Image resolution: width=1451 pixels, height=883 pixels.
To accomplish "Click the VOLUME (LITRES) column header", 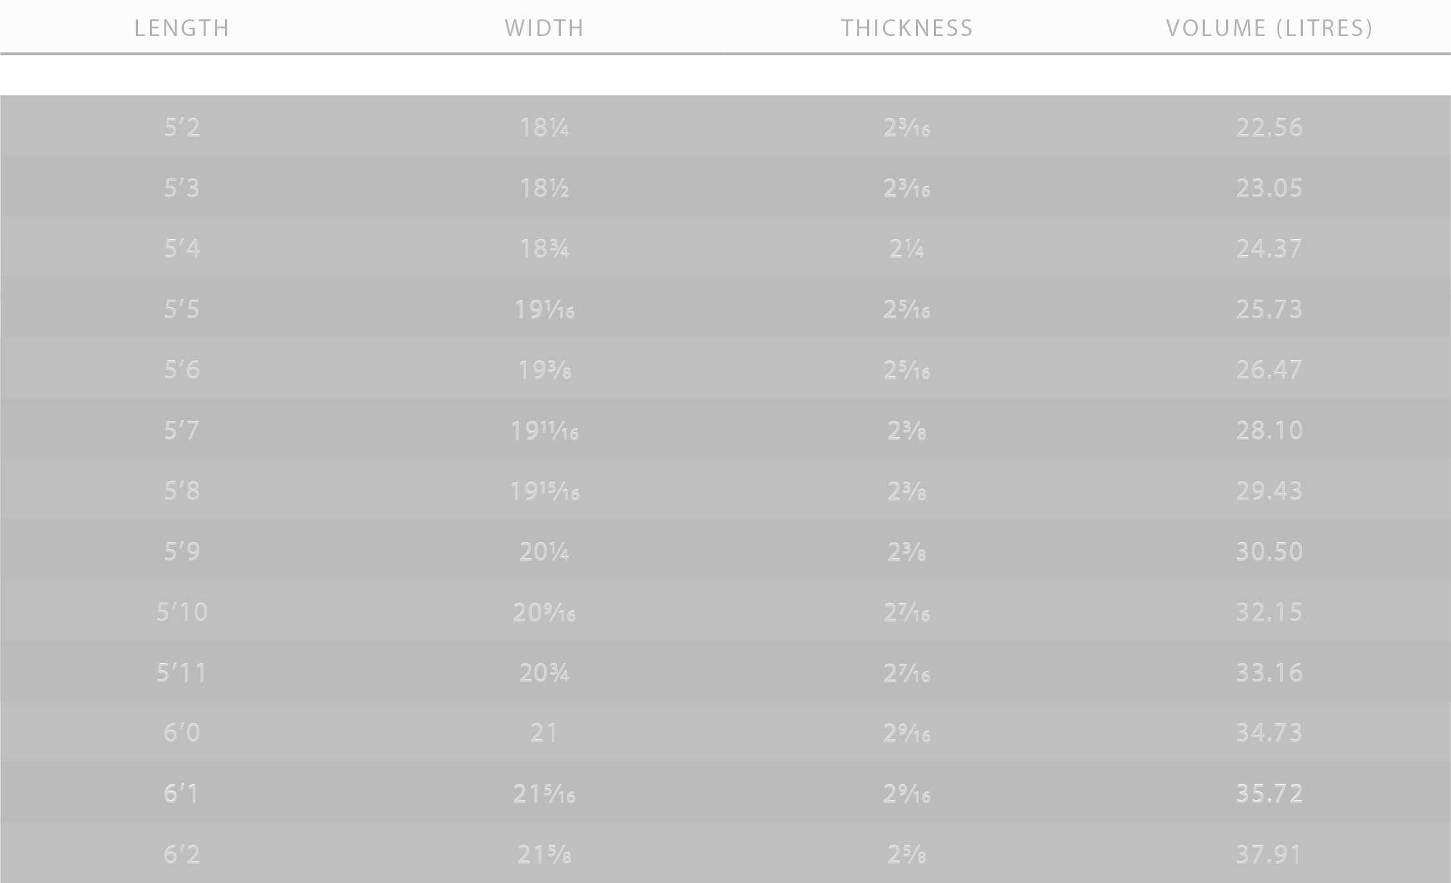I will click(x=1270, y=28).
